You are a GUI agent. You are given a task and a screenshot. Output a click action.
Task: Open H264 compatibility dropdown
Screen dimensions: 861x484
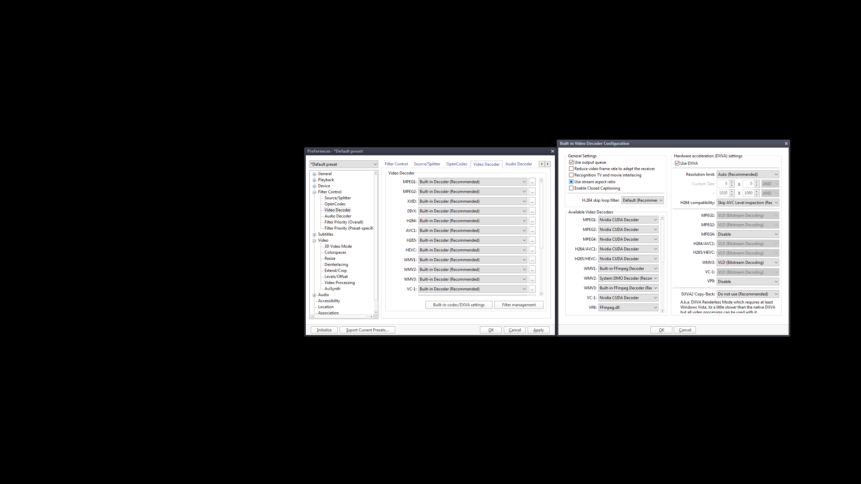click(x=748, y=203)
